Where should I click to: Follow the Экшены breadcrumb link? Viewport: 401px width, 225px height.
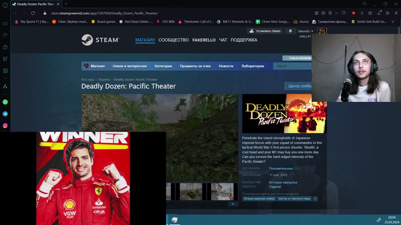104,80
